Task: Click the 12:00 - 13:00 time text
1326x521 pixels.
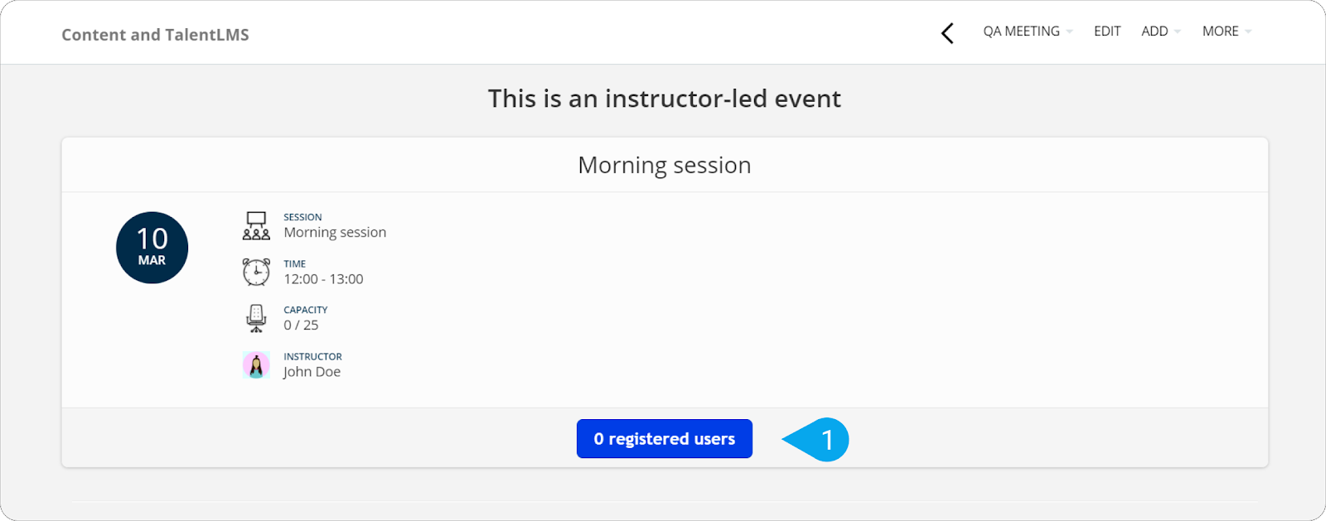Action: point(323,279)
